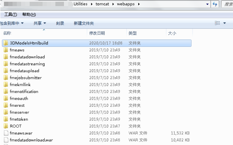The image size is (233, 145).
Task: Click the 刻录 toolbar button
Action: point(60,23)
